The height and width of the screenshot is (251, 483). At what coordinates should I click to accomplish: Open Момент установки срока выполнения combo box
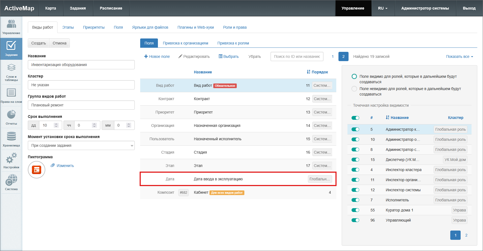point(81,145)
